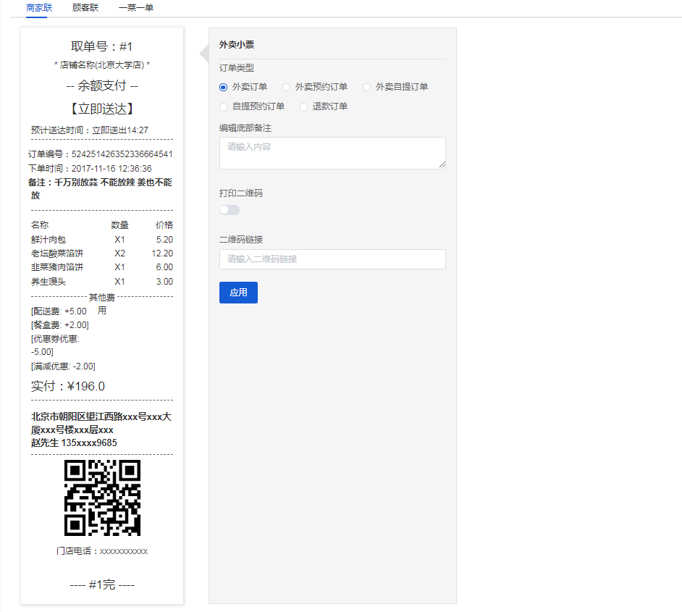The height and width of the screenshot is (612, 682).
Task: Click the 余额支付 line on receipt
Action: point(102,85)
